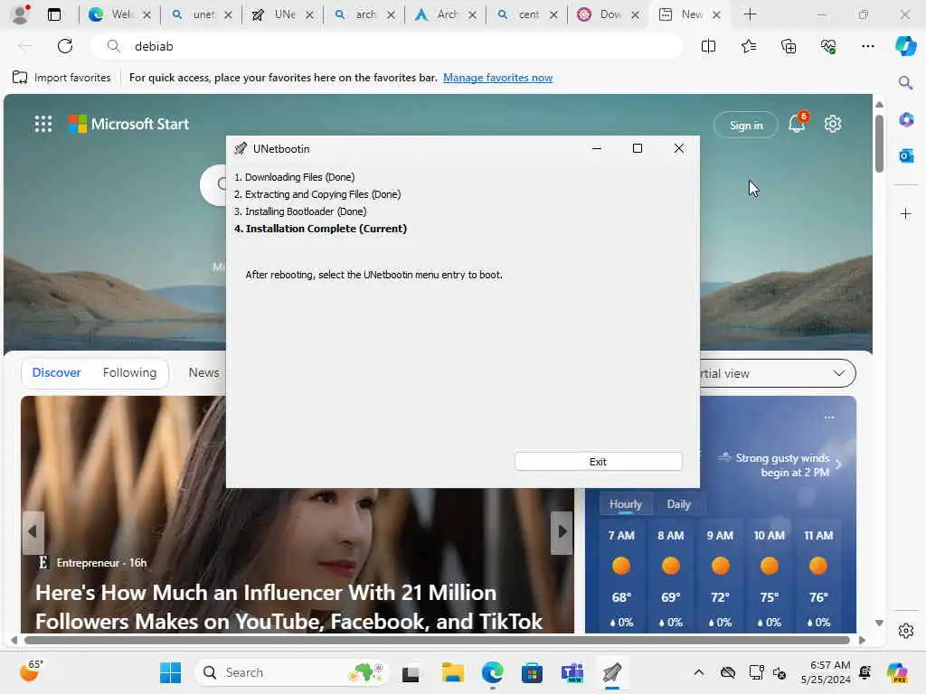Click the vertical page scrollbar
926x694 pixels.
[x=879, y=144]
